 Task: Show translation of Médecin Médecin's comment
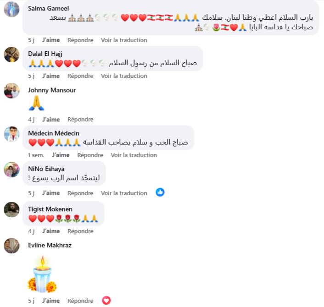click(134, 155)
